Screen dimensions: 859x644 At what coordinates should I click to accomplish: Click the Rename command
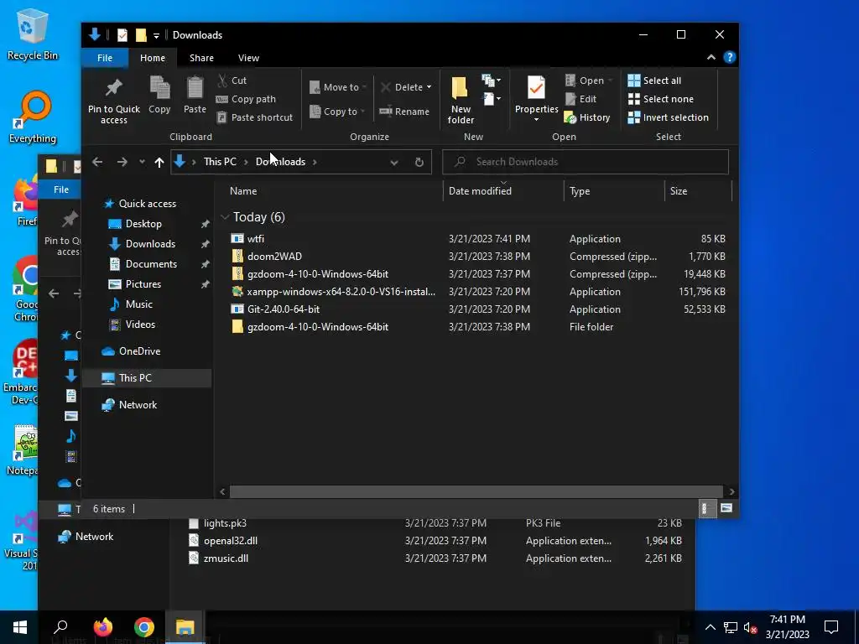click(404, 112)
